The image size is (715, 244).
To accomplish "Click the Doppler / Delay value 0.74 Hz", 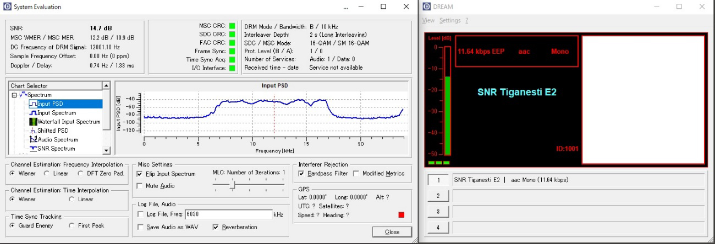I will tap(100, 65).
